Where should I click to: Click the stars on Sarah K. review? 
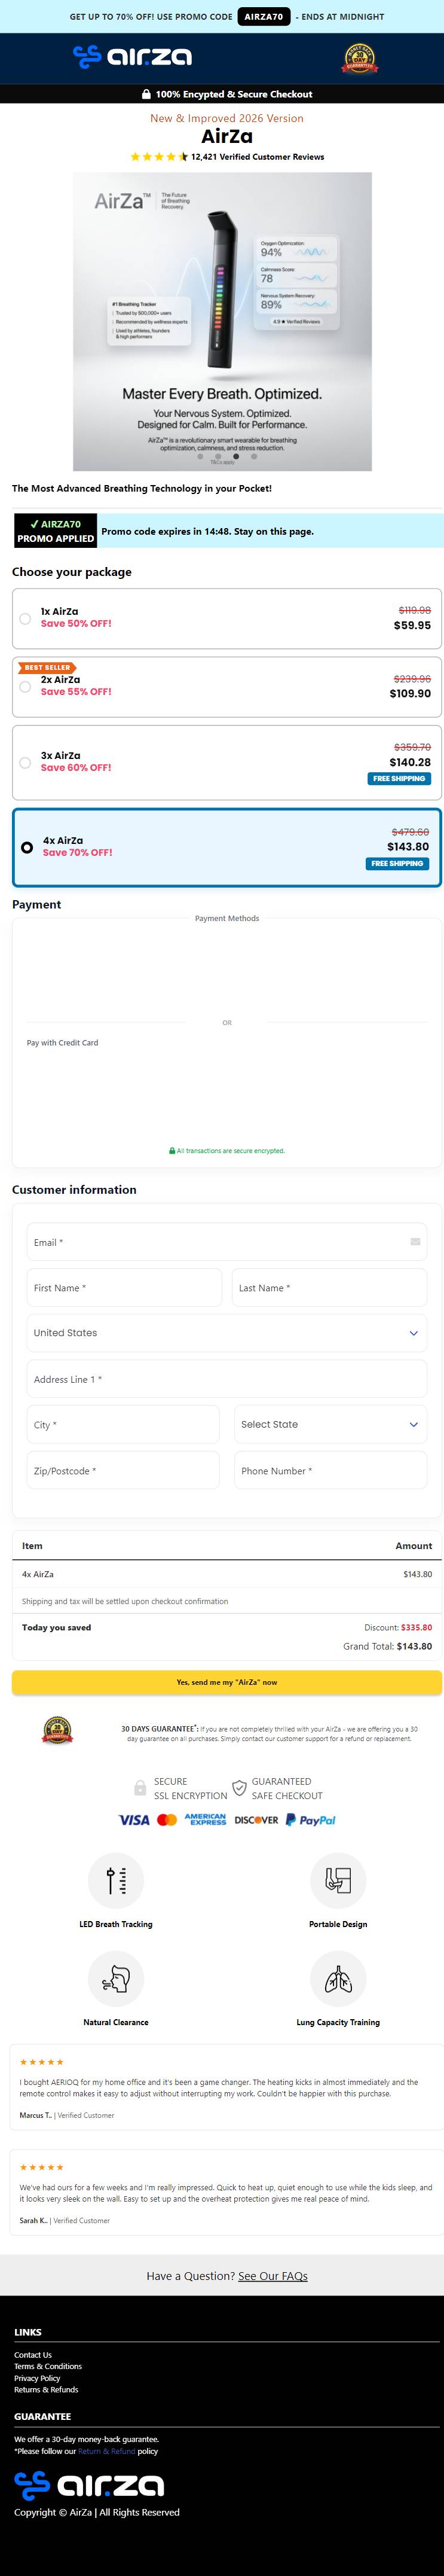[x=42, y=2167]
